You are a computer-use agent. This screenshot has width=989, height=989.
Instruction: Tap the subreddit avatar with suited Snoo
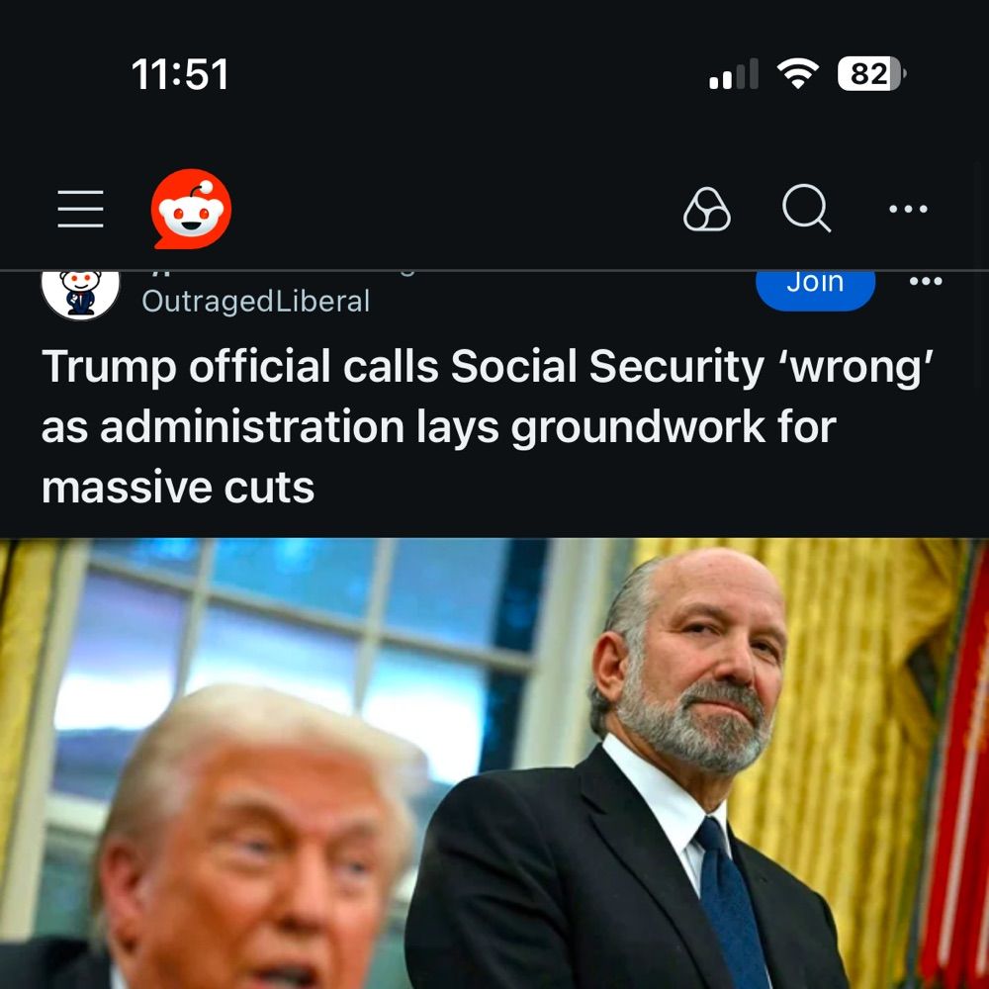pyautogui.click(x=80, y=294)
